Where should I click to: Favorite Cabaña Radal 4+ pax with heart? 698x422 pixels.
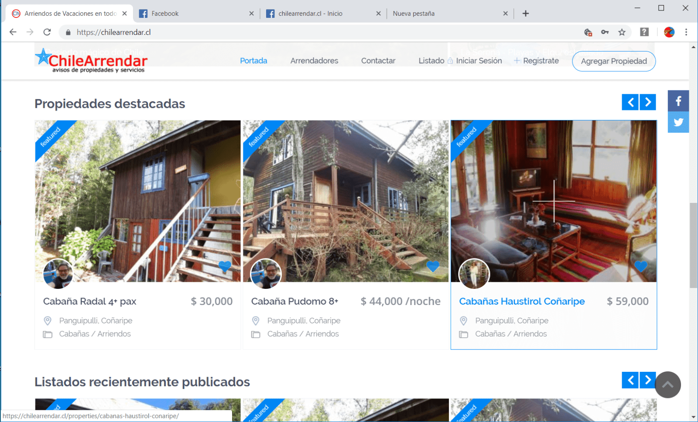225,266
